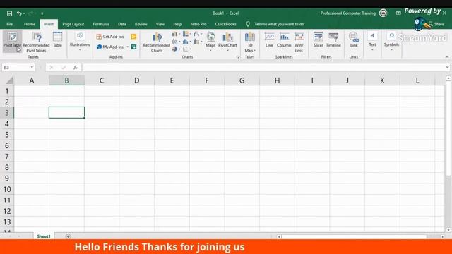Open the Charts dialog launcher
The height and width of the screenshot is (254, 452).
238,57
